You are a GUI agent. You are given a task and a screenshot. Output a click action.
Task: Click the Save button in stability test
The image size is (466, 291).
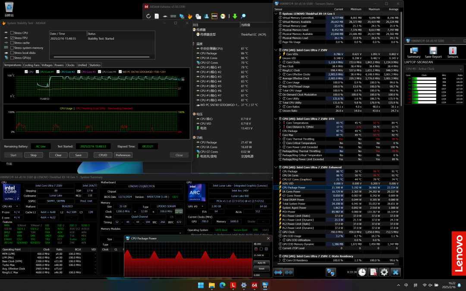(79, 155)
